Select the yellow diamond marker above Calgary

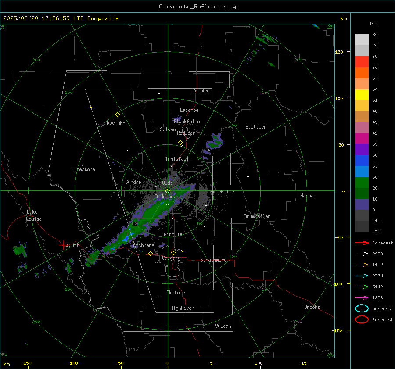click(x=173, y=253)
